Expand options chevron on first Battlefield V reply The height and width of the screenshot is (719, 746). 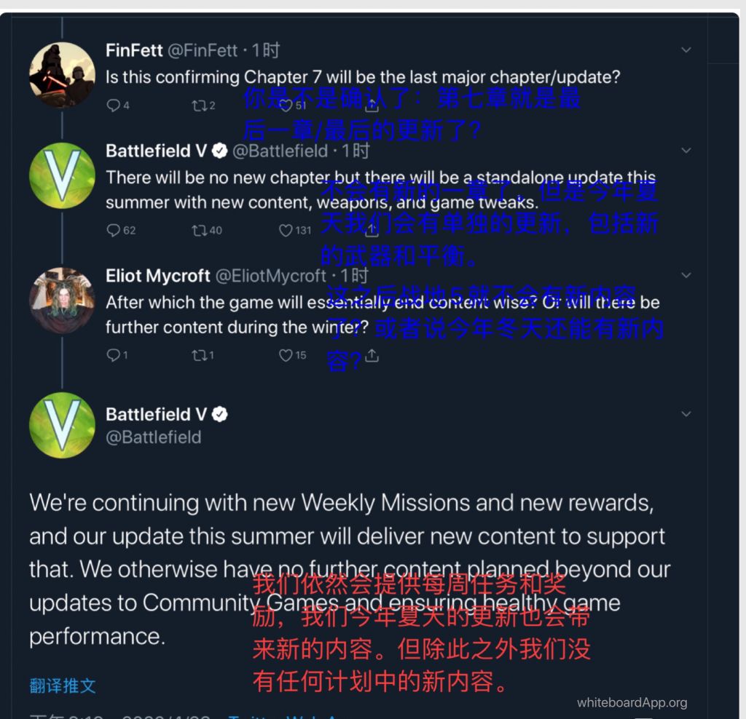click(x=686, y=151)
